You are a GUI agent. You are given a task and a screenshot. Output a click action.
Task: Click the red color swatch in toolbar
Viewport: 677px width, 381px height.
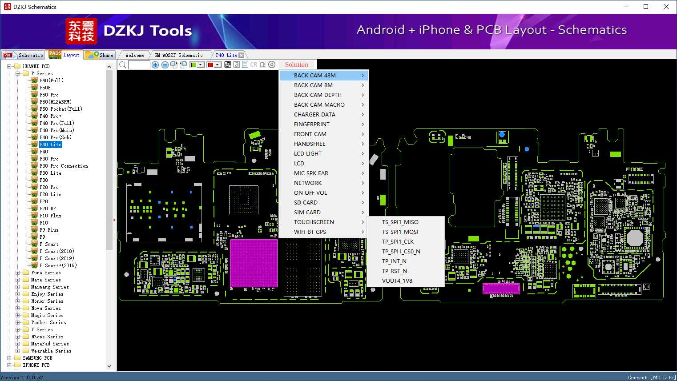[211, 65]
